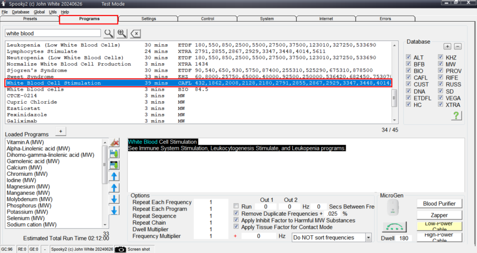Click the bottom blue down arrow icon

coord(114,210)
